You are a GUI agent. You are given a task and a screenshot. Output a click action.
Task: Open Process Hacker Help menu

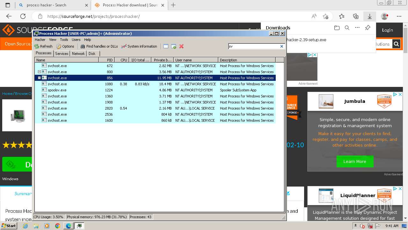click(88, 40)
